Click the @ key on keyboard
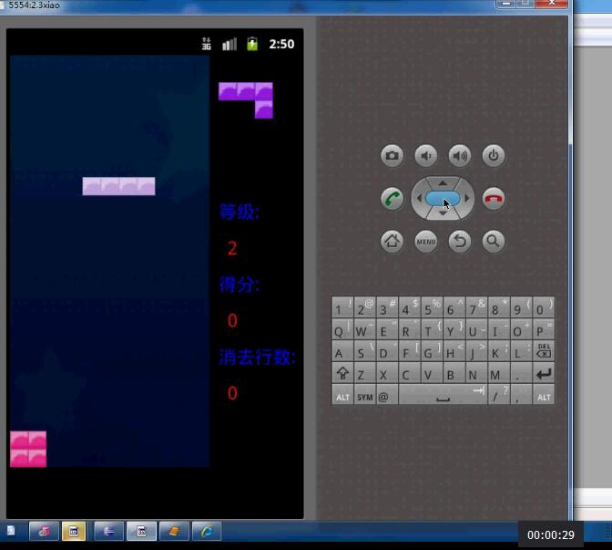Viewport: 612px width, 550px height. 387,396
